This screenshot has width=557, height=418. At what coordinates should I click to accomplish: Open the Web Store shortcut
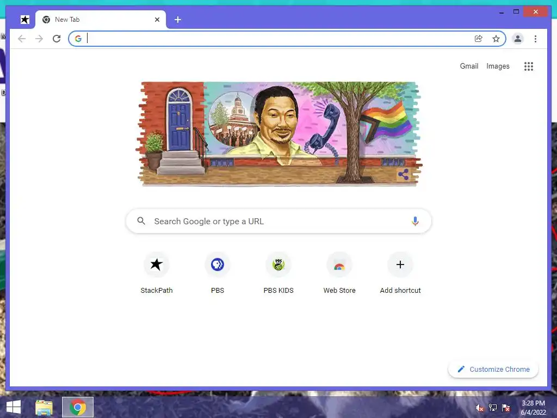pyautogui.click(x=339, y=273)
